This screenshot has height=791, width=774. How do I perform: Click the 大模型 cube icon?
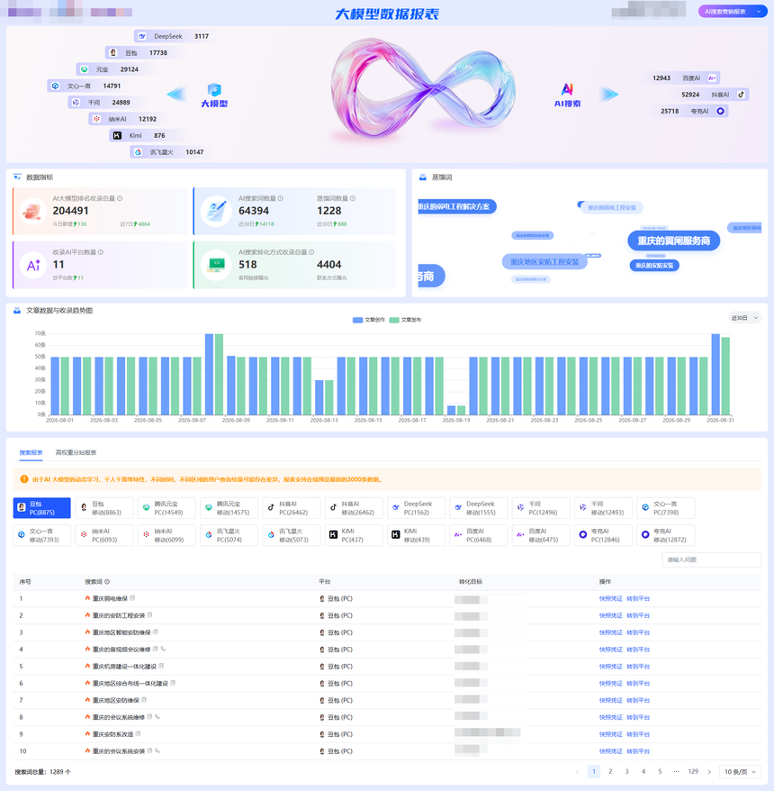[215, 90]
